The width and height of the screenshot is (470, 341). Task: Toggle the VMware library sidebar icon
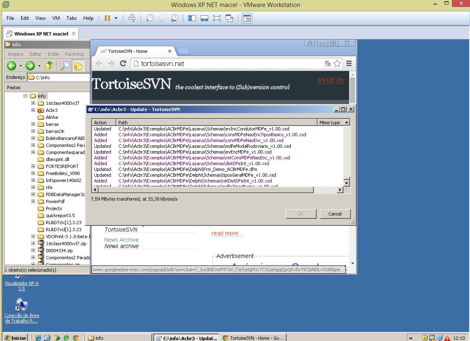click(192, 18)
